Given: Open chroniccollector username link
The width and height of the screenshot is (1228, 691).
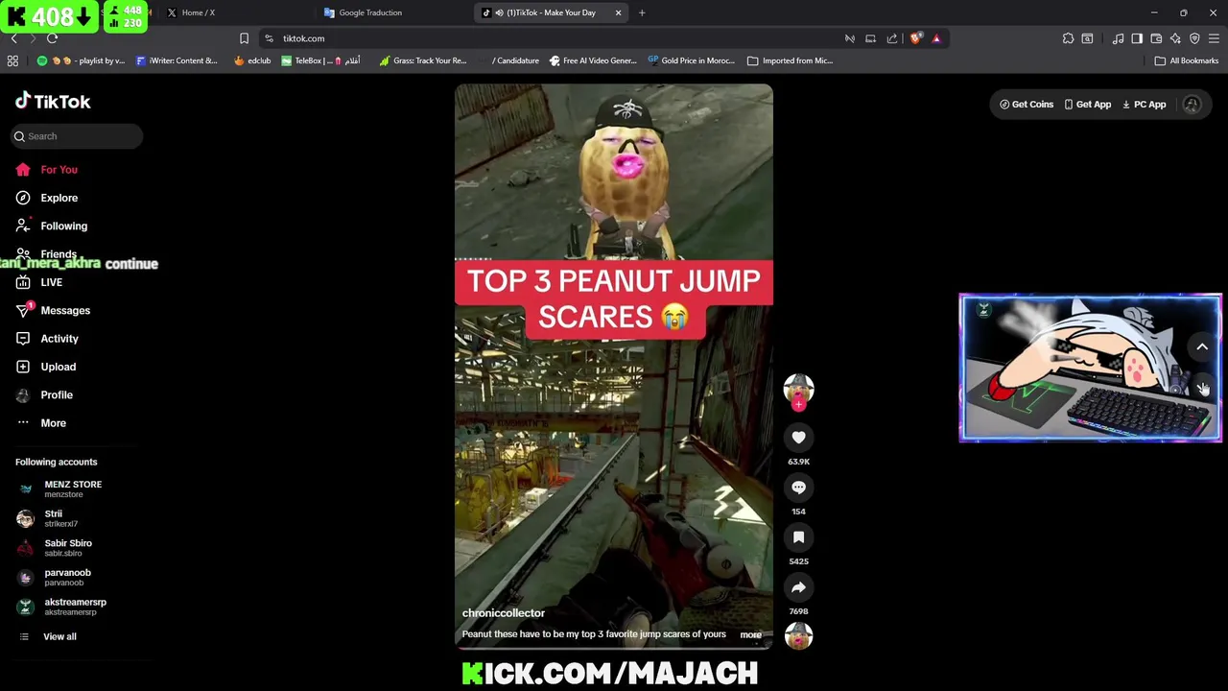Looking at the screenshot, I should (503, 613).
